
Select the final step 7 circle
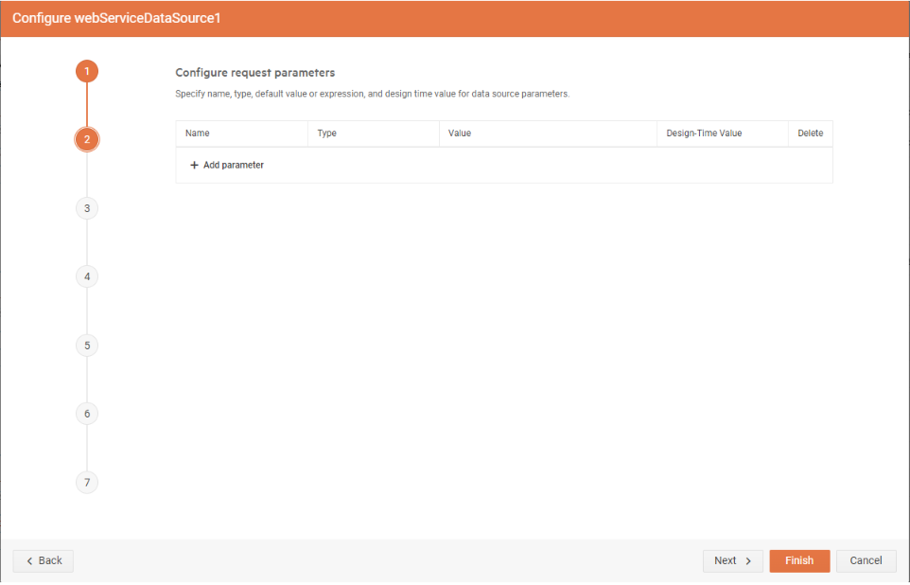[x=86, y=482]
